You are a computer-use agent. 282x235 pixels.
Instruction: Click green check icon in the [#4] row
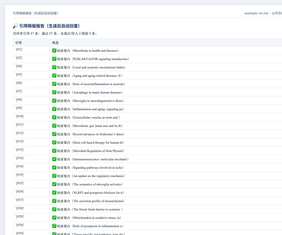(54, 67)
